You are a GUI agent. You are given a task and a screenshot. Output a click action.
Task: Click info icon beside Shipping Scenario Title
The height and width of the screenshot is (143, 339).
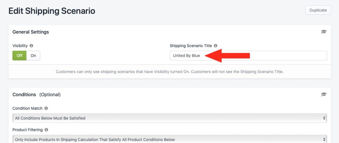coord(216,46)
